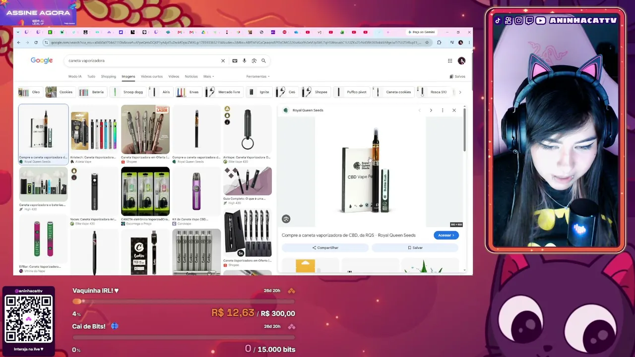Screen dimensions: 635x357
Task: Share the image via Compartilhar
Action: 325,247
